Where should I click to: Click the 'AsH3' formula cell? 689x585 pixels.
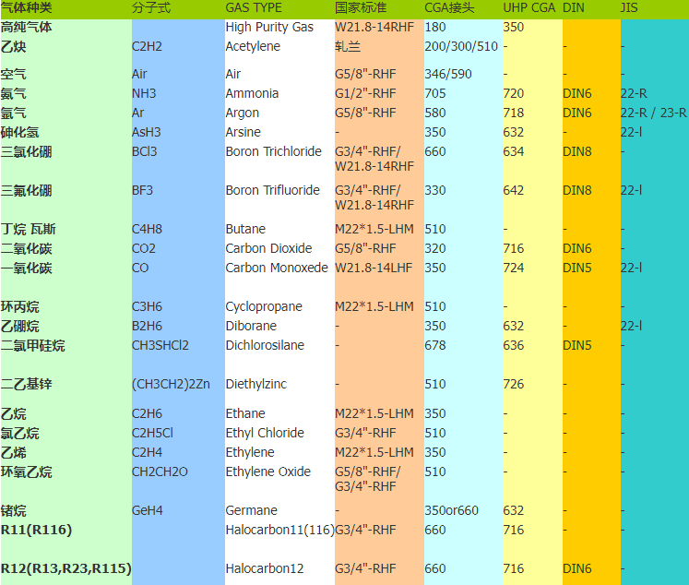click(x=147, y=132)
